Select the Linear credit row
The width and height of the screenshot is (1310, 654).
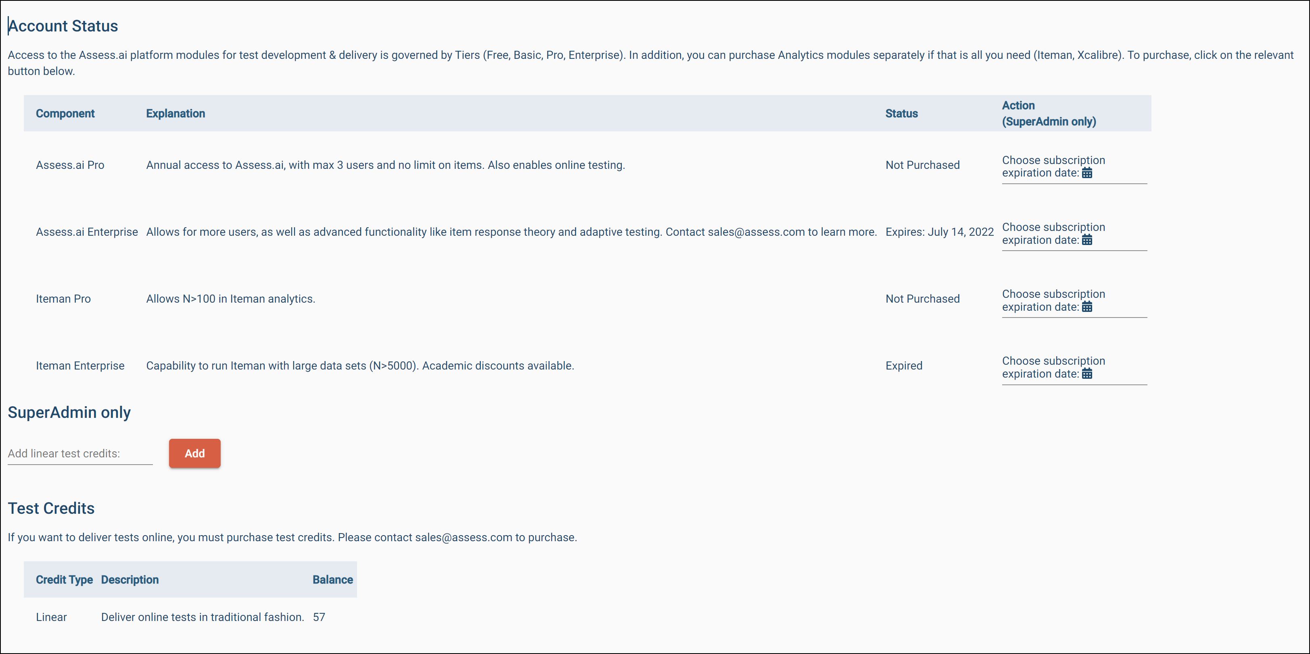[x=51, y=617]
